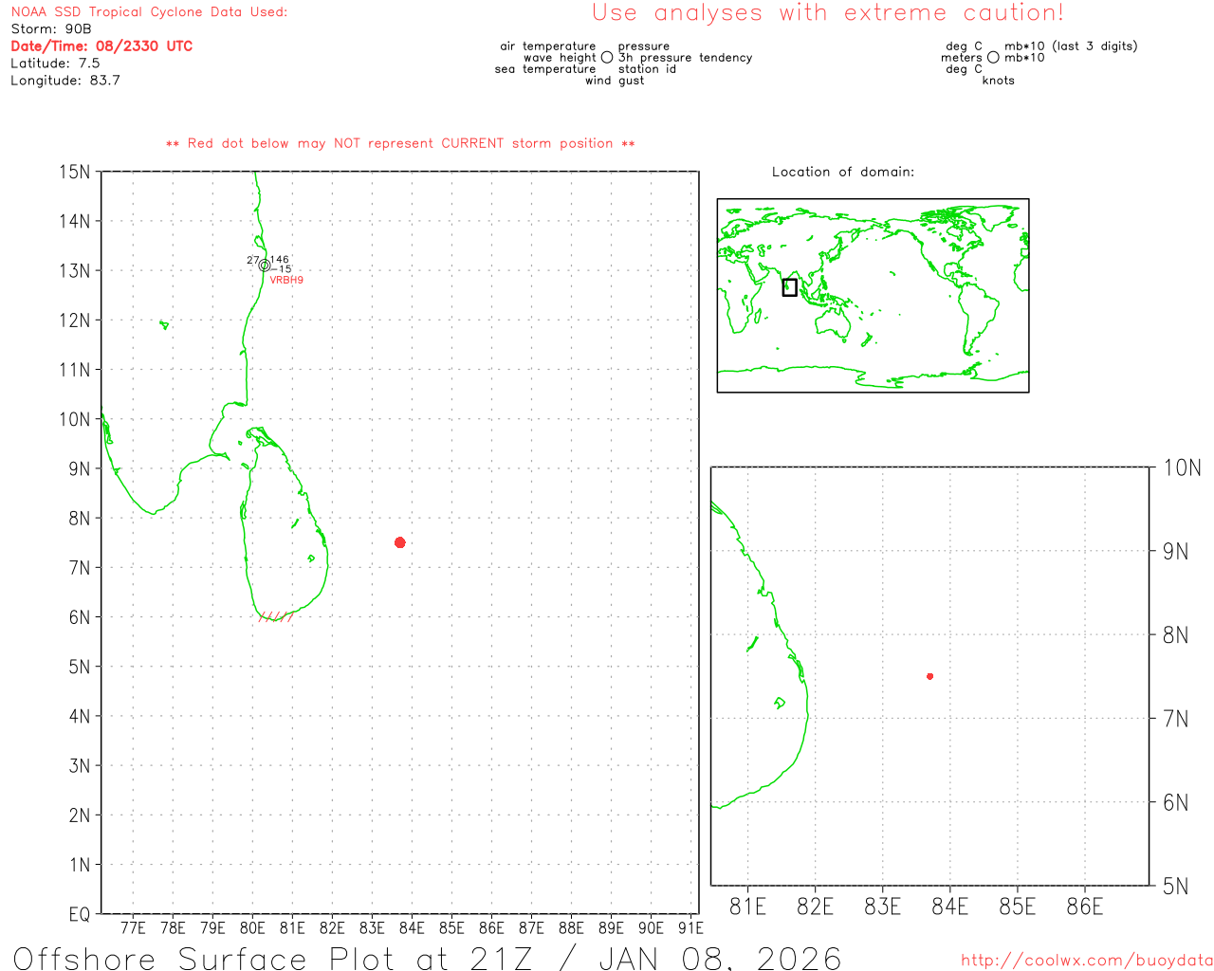Click the 15N latitude label on main map
The height and width of the screenshot is (971, 1214).
click(74, 173)
